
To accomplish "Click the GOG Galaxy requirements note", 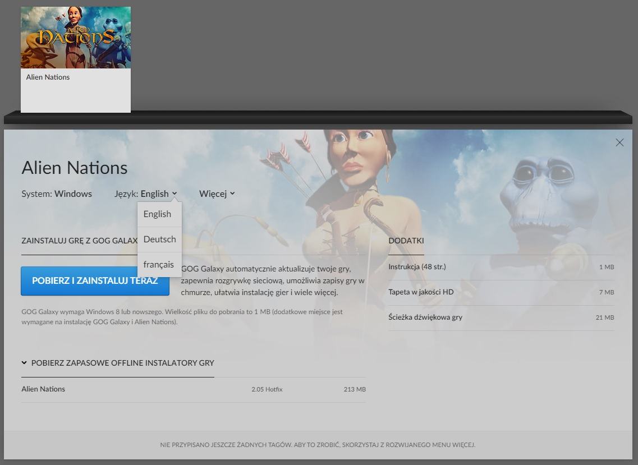I will click(182, 317).
